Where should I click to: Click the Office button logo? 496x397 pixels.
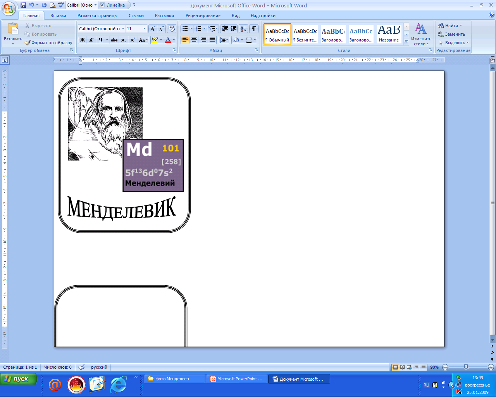point(9,9)
